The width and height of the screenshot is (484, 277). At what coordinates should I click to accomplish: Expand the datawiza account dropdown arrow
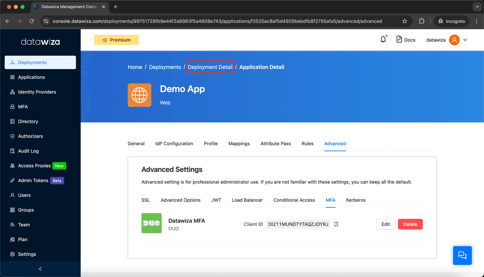click(x=465, y=40)
